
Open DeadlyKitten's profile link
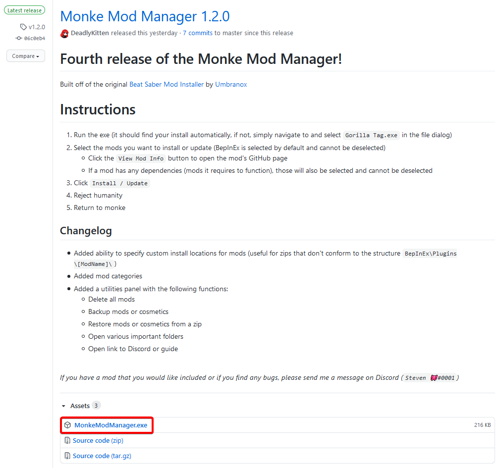90,33
